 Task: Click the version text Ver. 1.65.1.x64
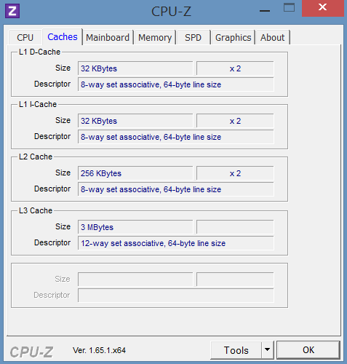pos(99,350)
